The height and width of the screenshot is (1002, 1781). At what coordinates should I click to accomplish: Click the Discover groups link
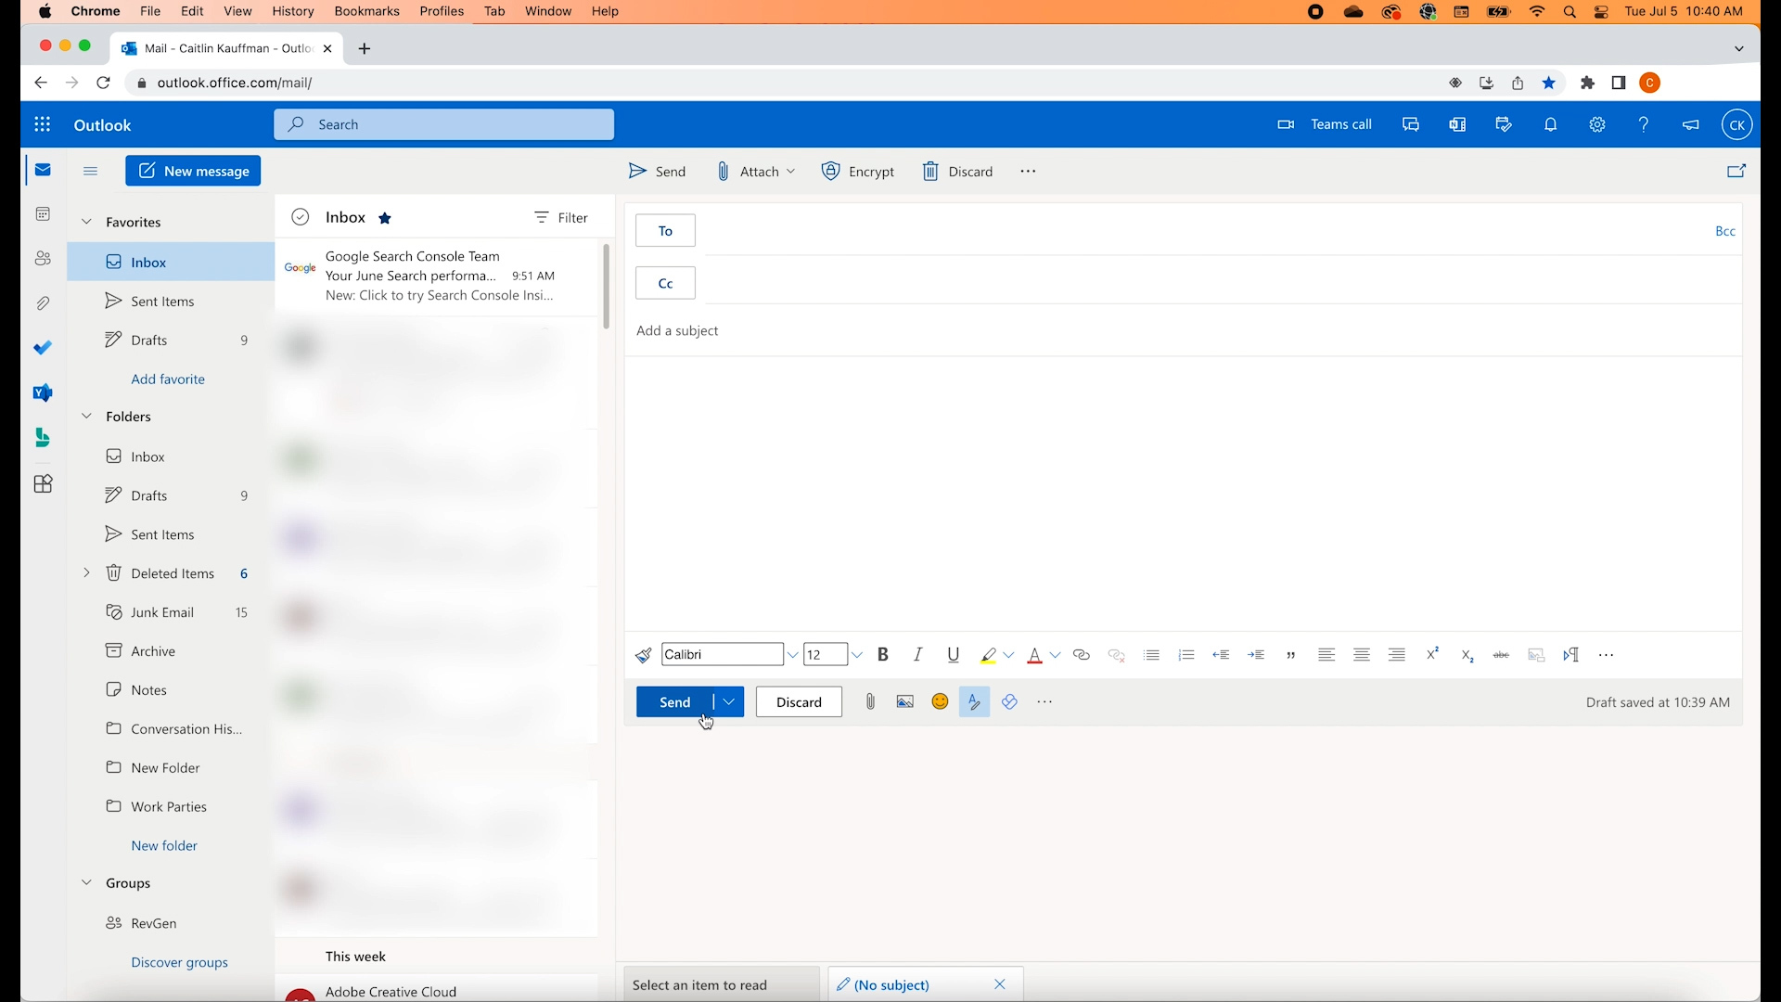click(180, 962)
